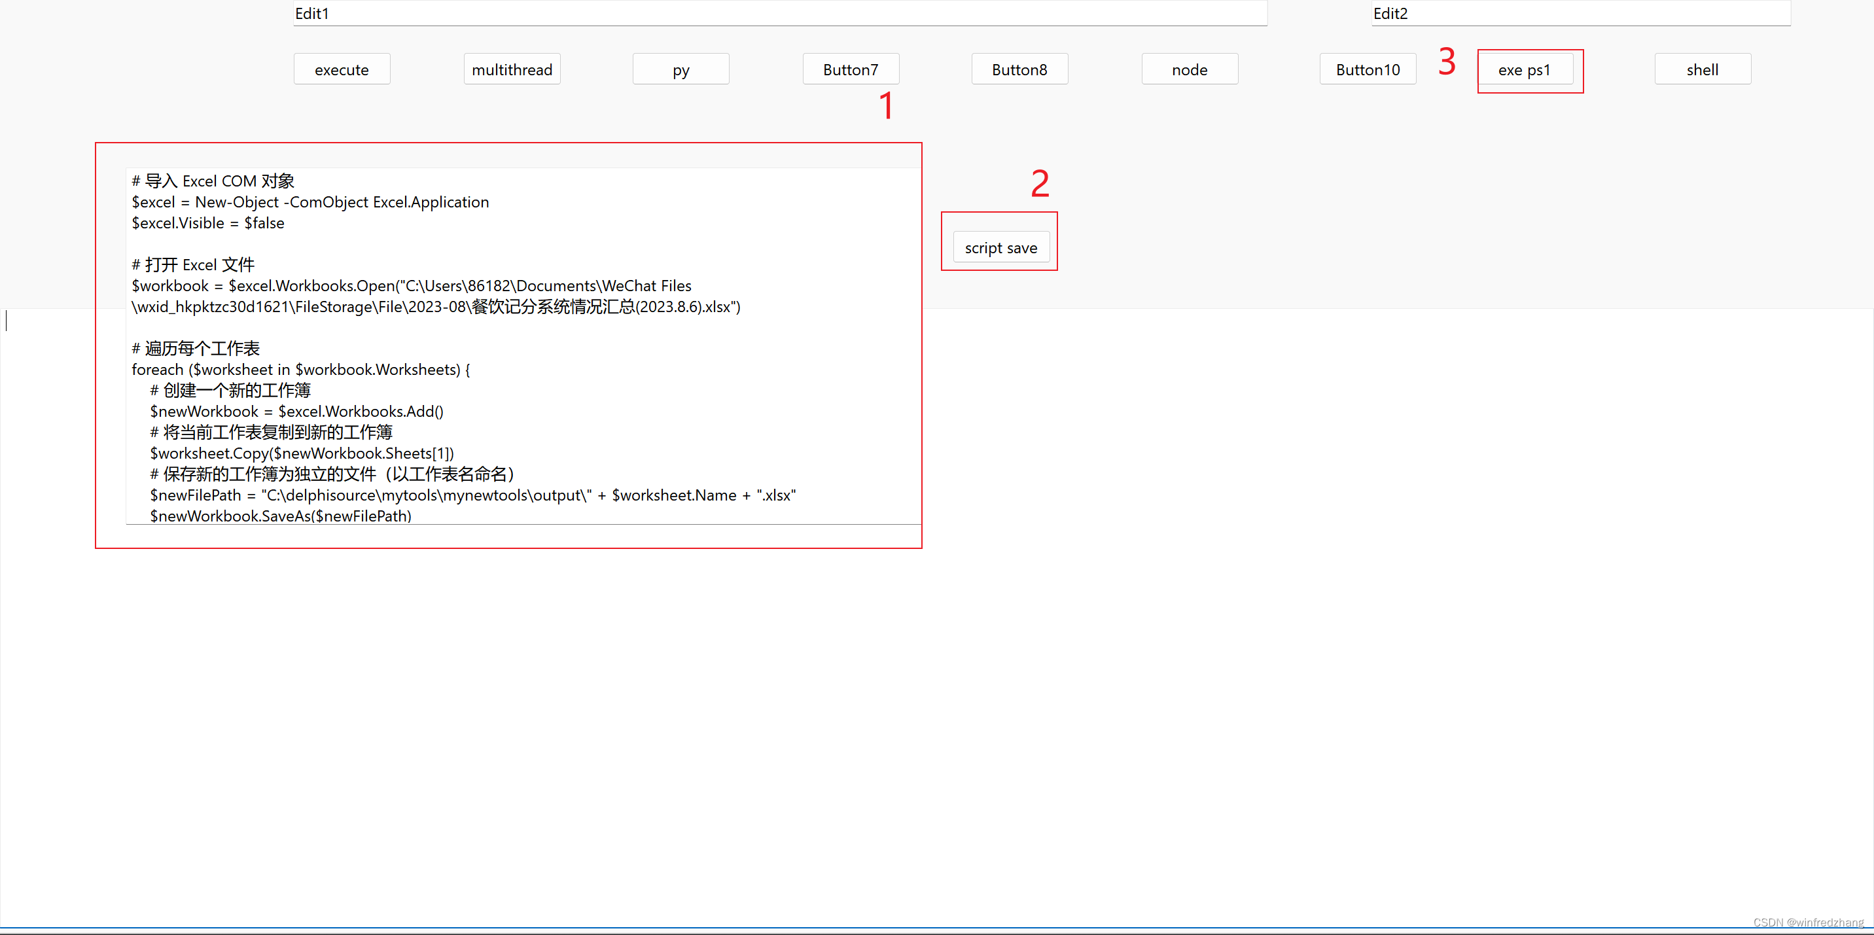The height and width of the screenshot is (935, 1874).
Task: Click the multithread button
Action: (512, 69)
